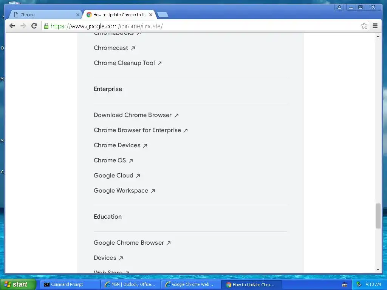Switch to the 'Chrome' tab

click(x=46, y=15)
